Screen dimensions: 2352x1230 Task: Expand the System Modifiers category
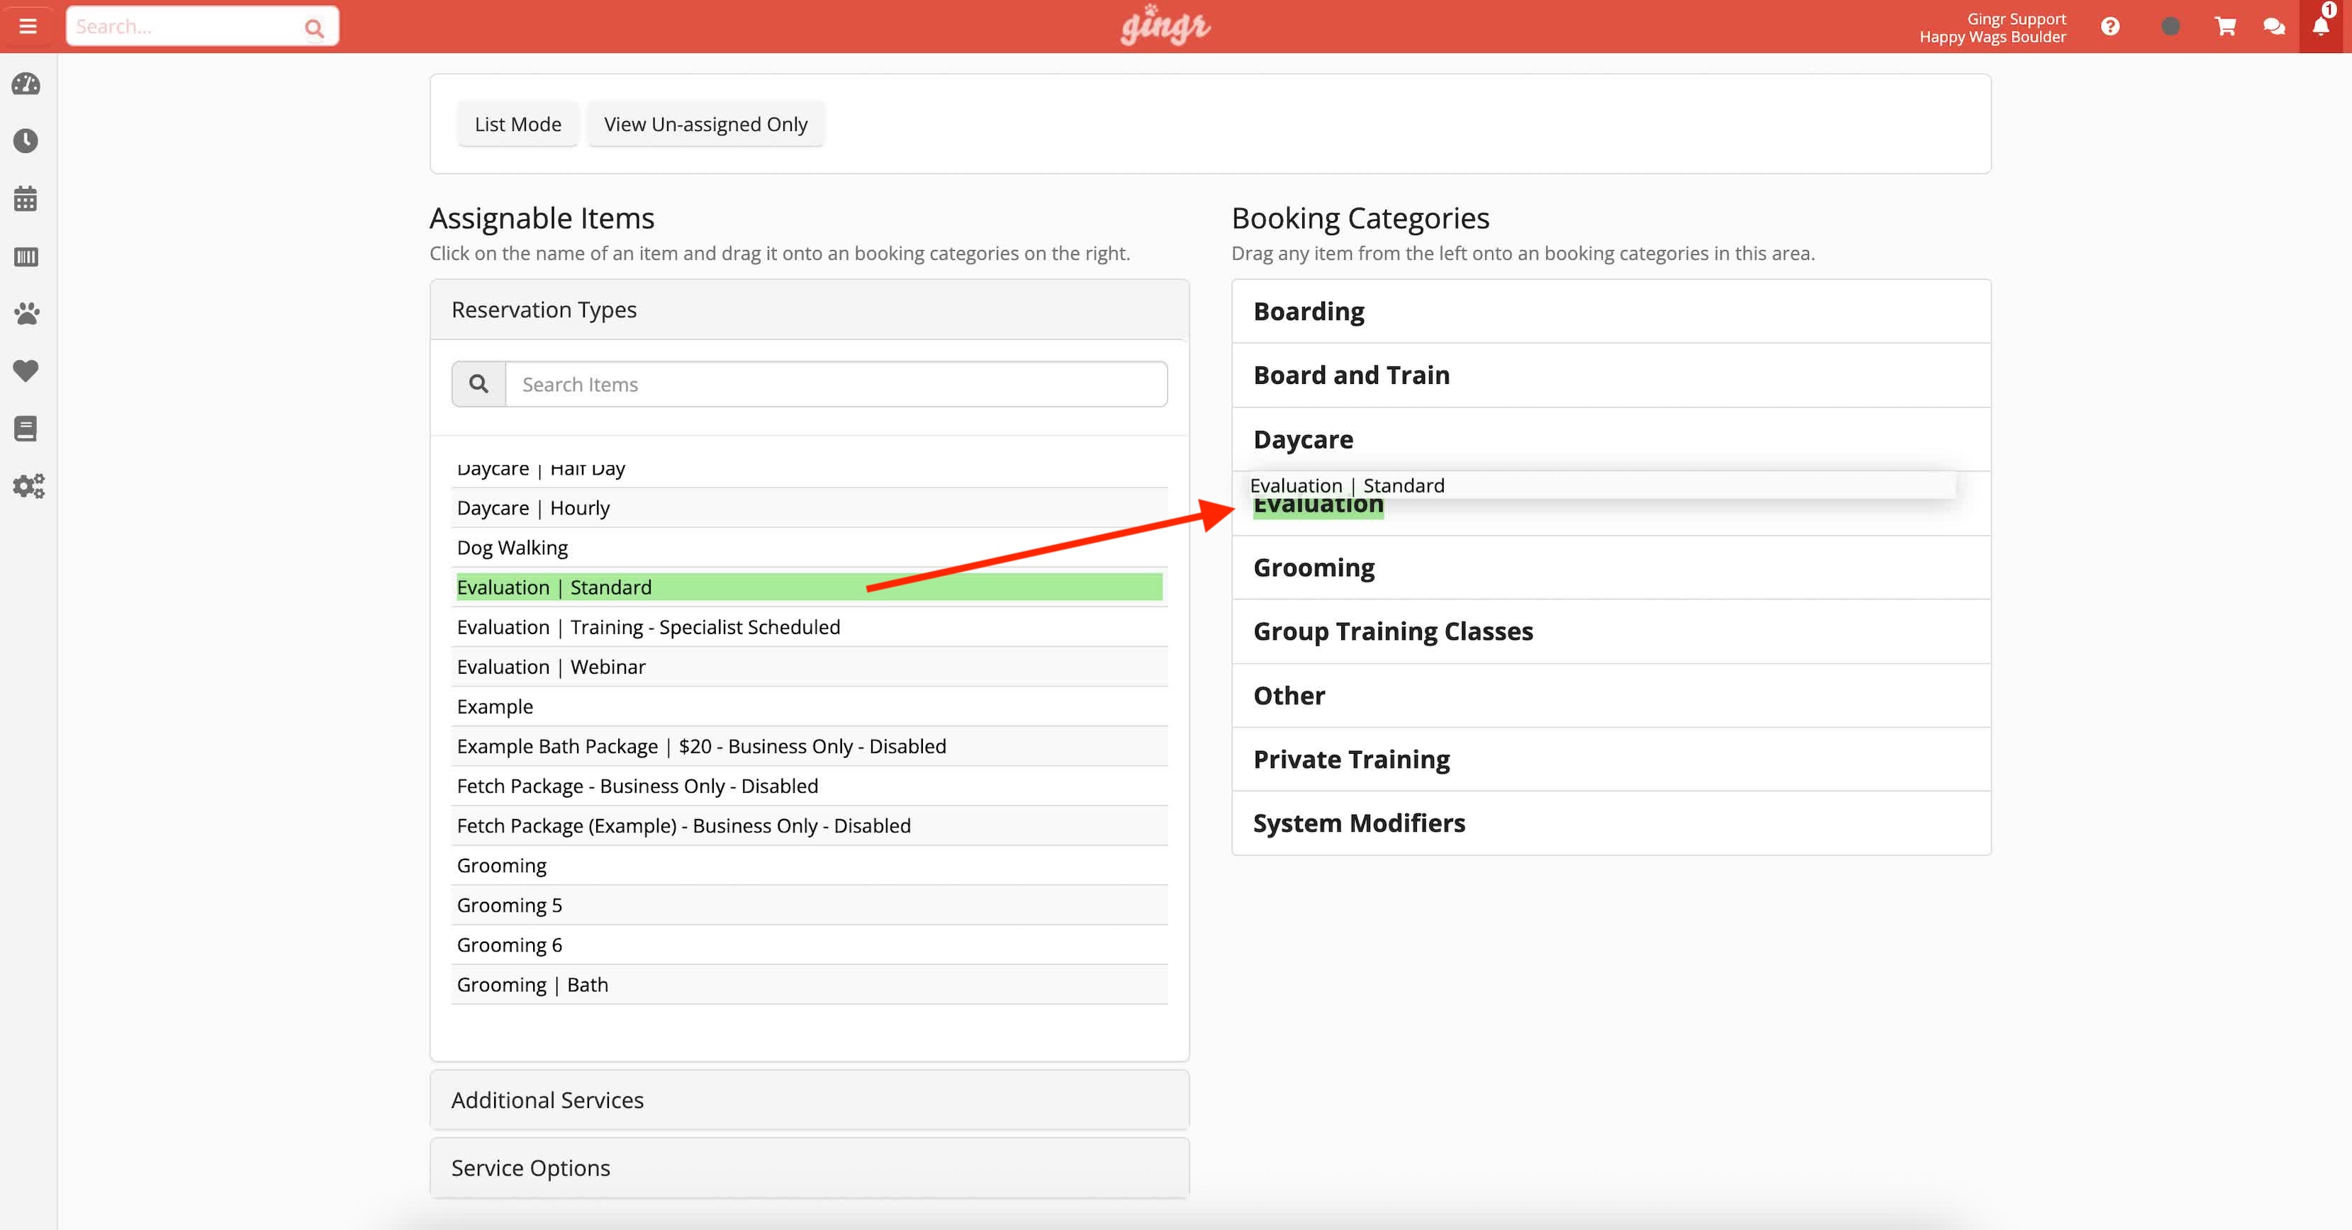(1611, 823)
